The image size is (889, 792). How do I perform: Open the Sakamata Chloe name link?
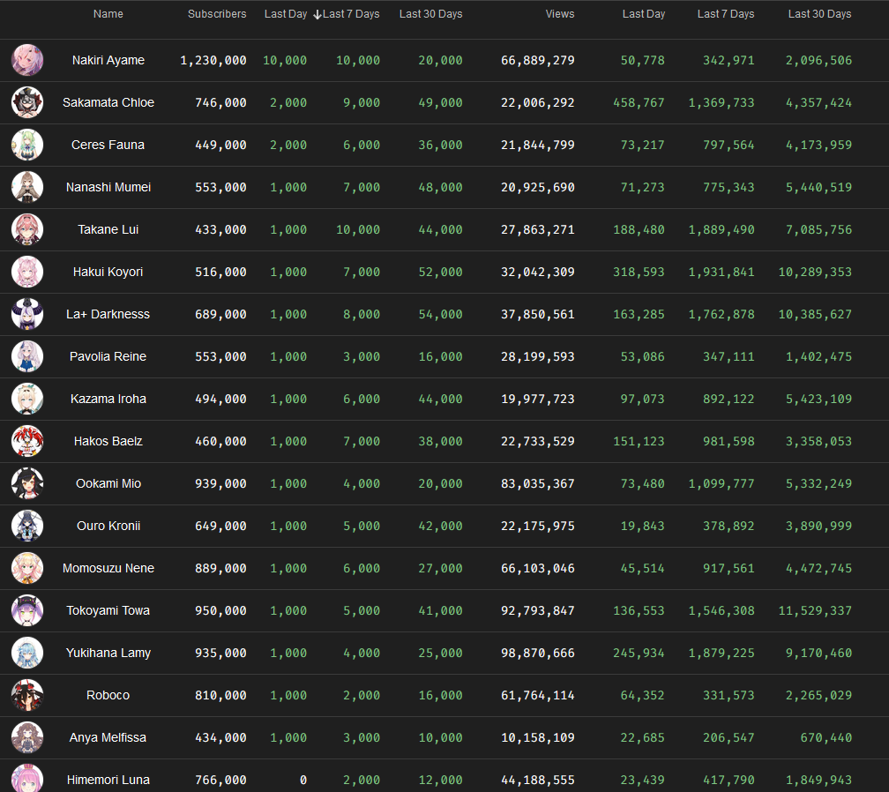tap(108, 102)
